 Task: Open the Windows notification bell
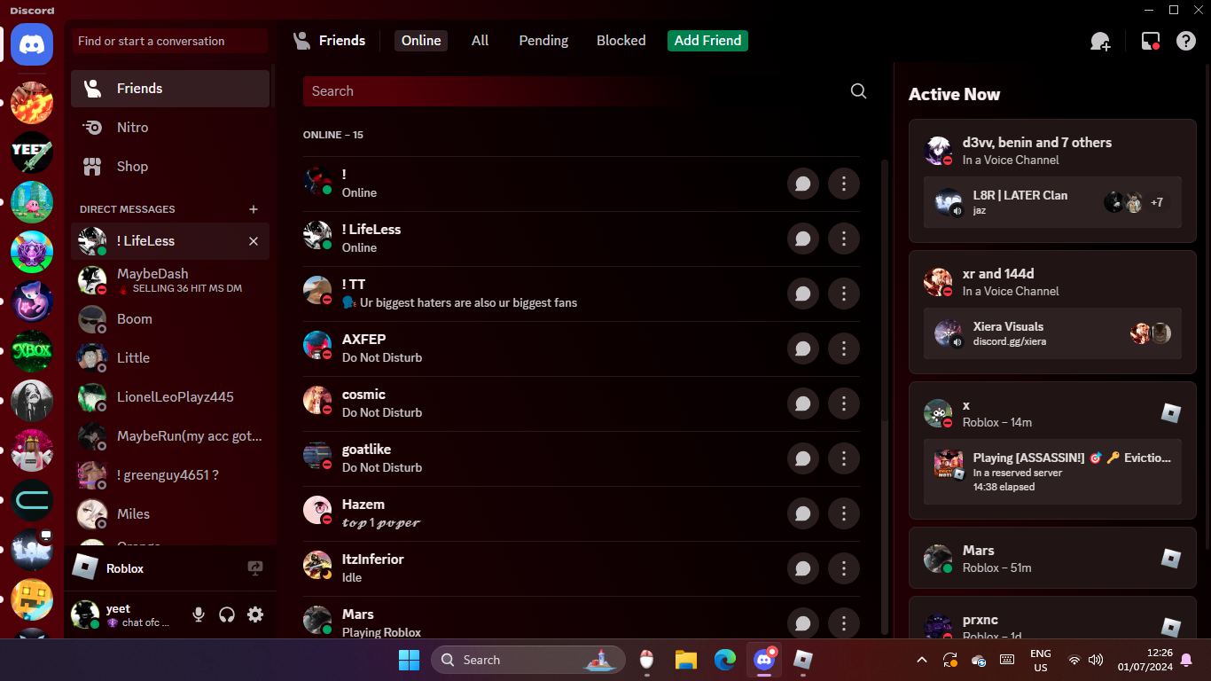pyautogui.click(x=1186, y=660)
